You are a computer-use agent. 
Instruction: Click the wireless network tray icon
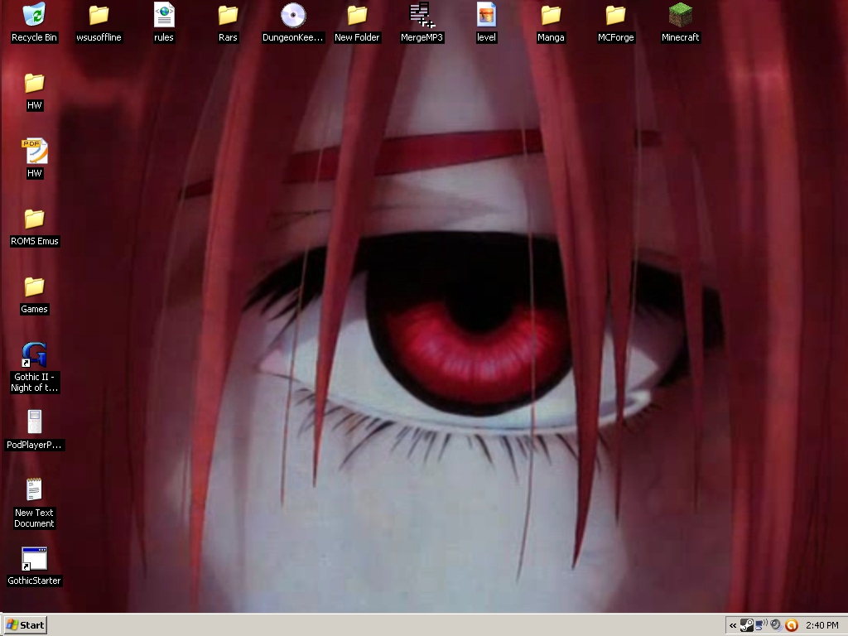coord(761,625)
